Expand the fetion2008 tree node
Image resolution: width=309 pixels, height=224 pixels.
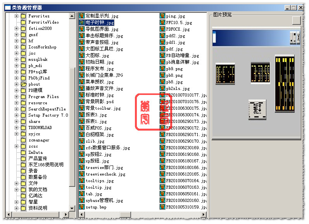[x=17, y=28]
